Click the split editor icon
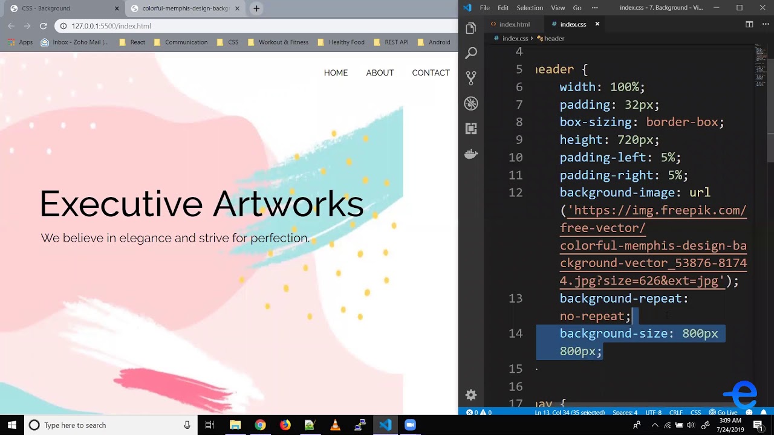 tap(749, 24)
